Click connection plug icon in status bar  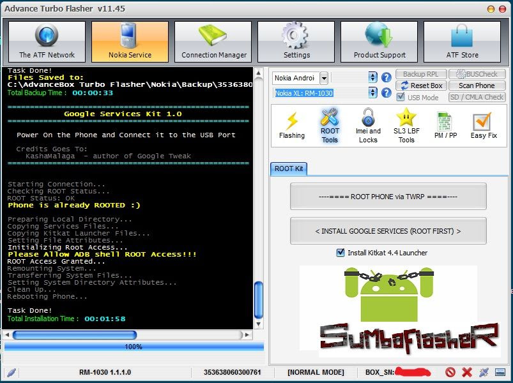click(x=484, y=372)
